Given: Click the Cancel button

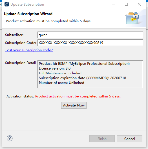Looking at the screenshot, I should pyautogui.click(x=130, y=139).
